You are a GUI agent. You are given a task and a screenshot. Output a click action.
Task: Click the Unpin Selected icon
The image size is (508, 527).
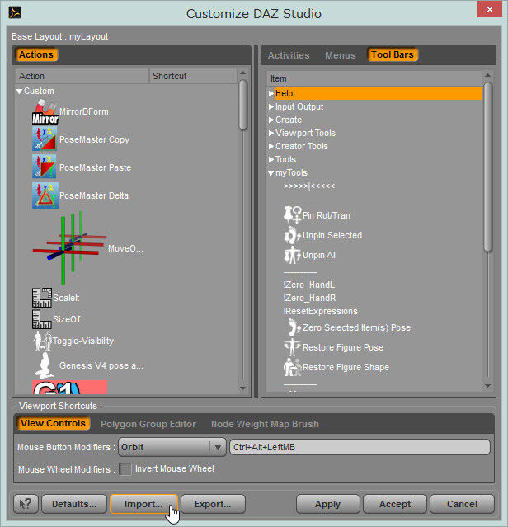pyautogui.click(x=292, y=235)
